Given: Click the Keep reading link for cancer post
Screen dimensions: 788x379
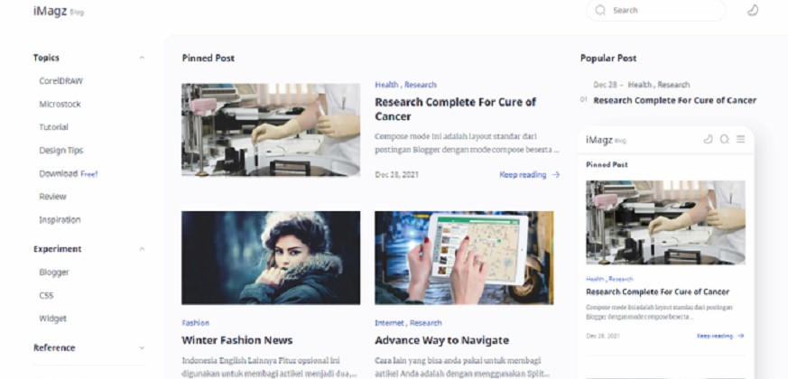Looking at the screenshot, I should coord(523,175).
